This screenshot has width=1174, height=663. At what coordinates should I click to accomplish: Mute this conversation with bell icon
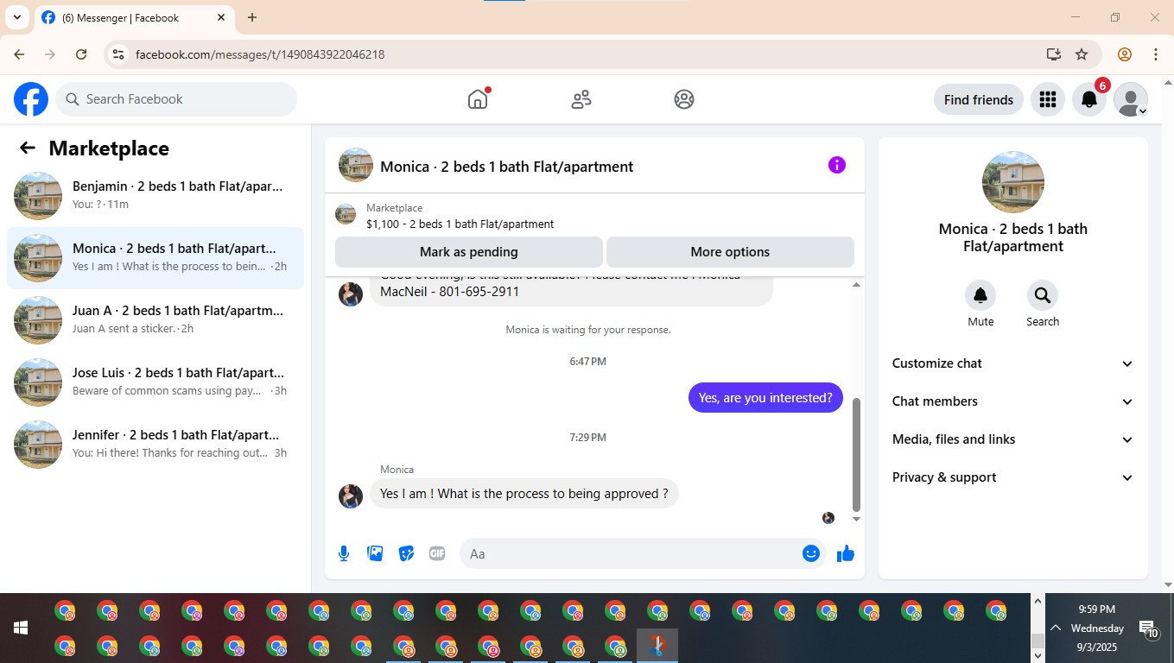click(980, 295)
